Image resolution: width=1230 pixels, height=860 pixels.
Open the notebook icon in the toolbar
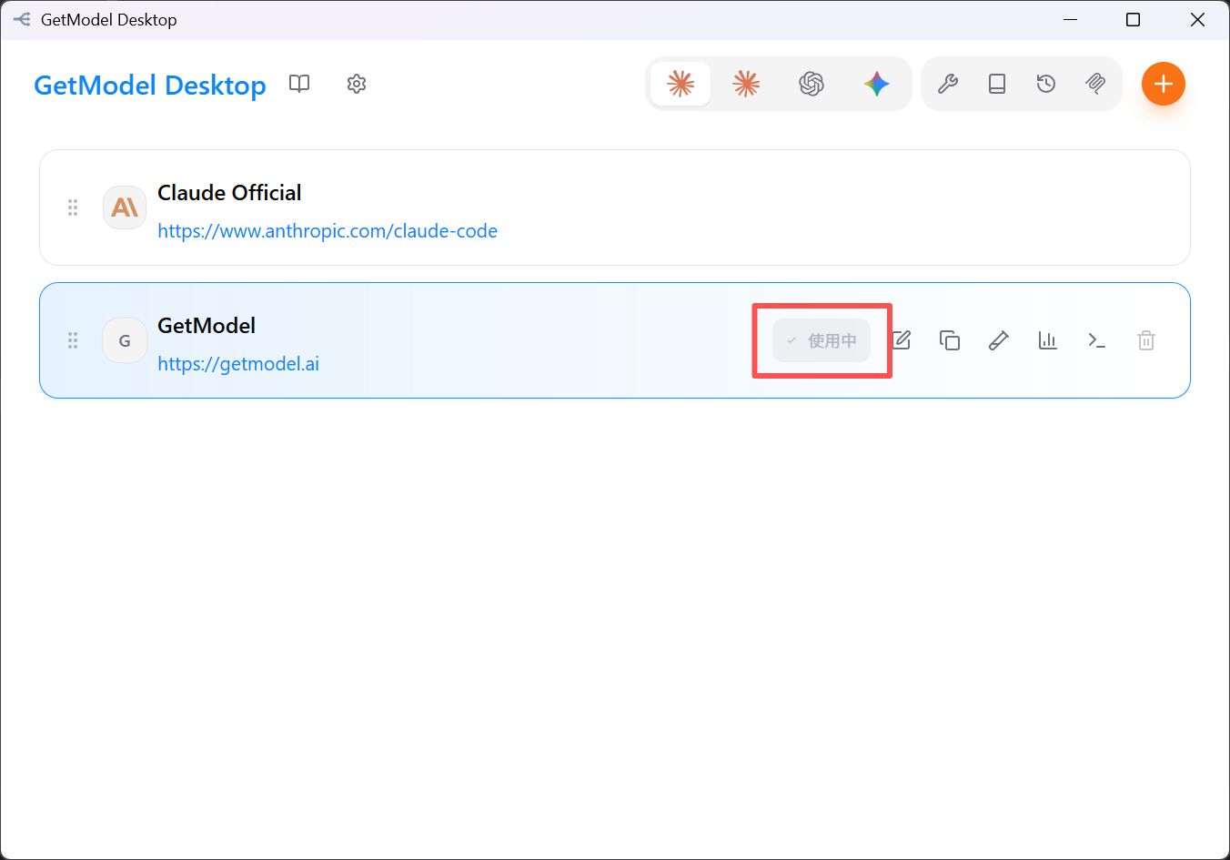click(997, 84)
